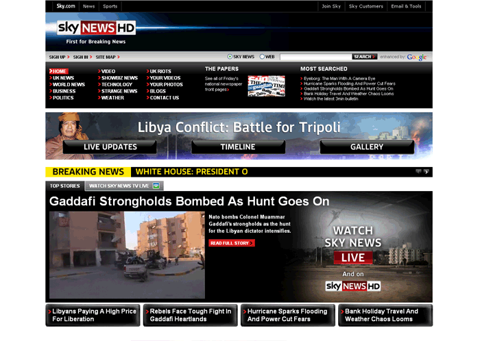Click the Sign Up link

click(59, 57)
